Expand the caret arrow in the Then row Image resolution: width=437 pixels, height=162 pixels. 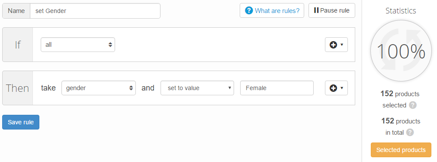tap(342, 88)
